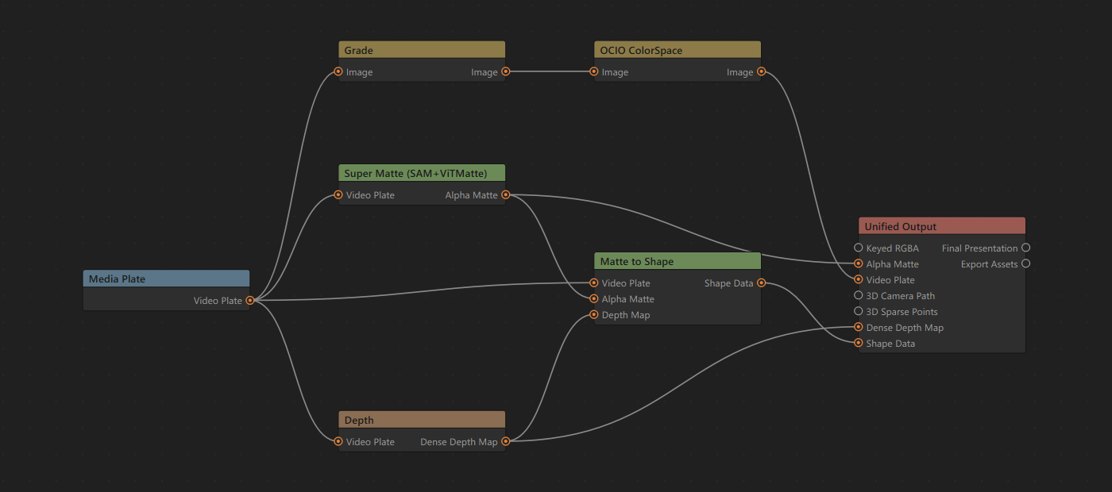Click the Keyed RGBA label in Unified Output

pos(892,248)
